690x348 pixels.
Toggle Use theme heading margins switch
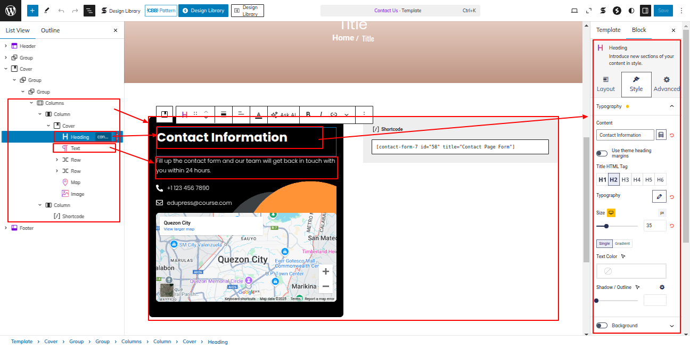(602, 153)
